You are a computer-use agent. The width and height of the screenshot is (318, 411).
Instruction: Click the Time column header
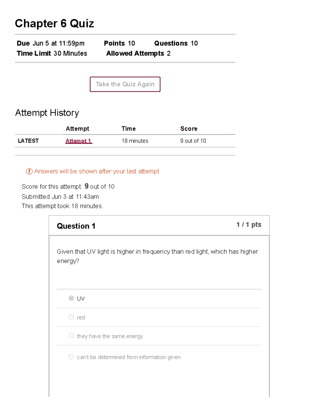click(129, 129)
